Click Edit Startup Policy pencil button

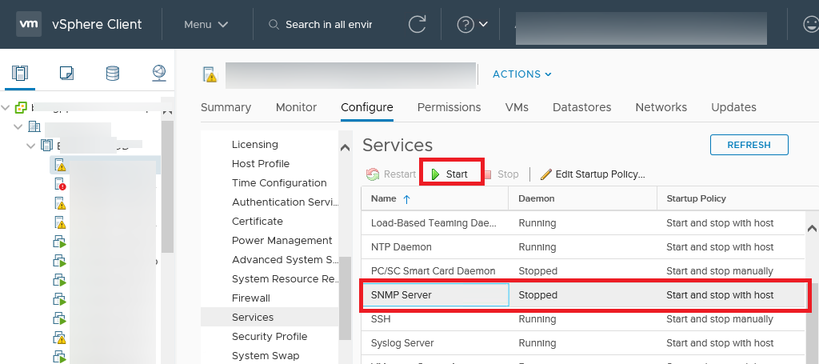tap(593, 174)
